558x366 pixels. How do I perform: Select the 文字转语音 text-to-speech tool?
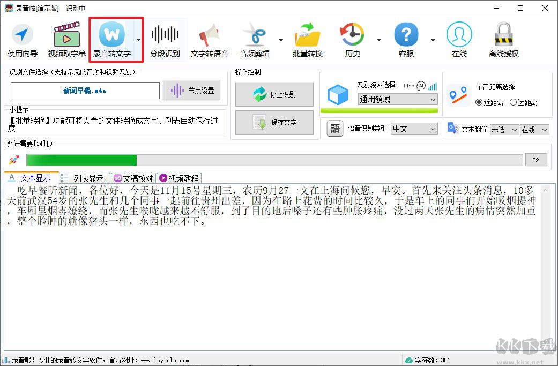[209, 39]
